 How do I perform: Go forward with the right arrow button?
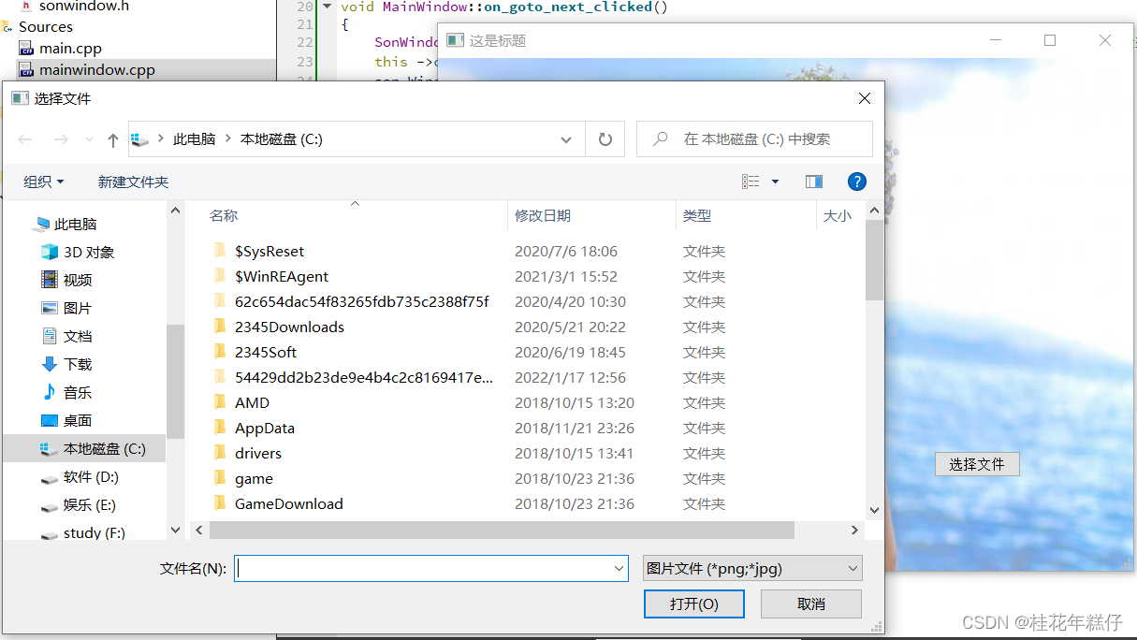(61, 139)
